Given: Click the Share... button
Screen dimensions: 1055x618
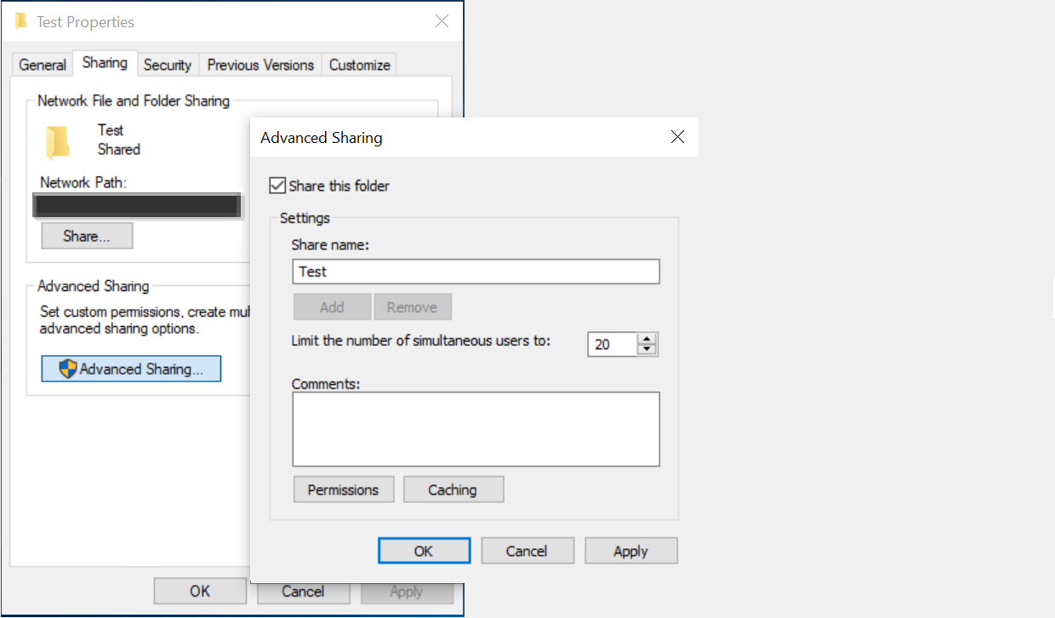Looking at the screenshot, I should pos(86,236).
